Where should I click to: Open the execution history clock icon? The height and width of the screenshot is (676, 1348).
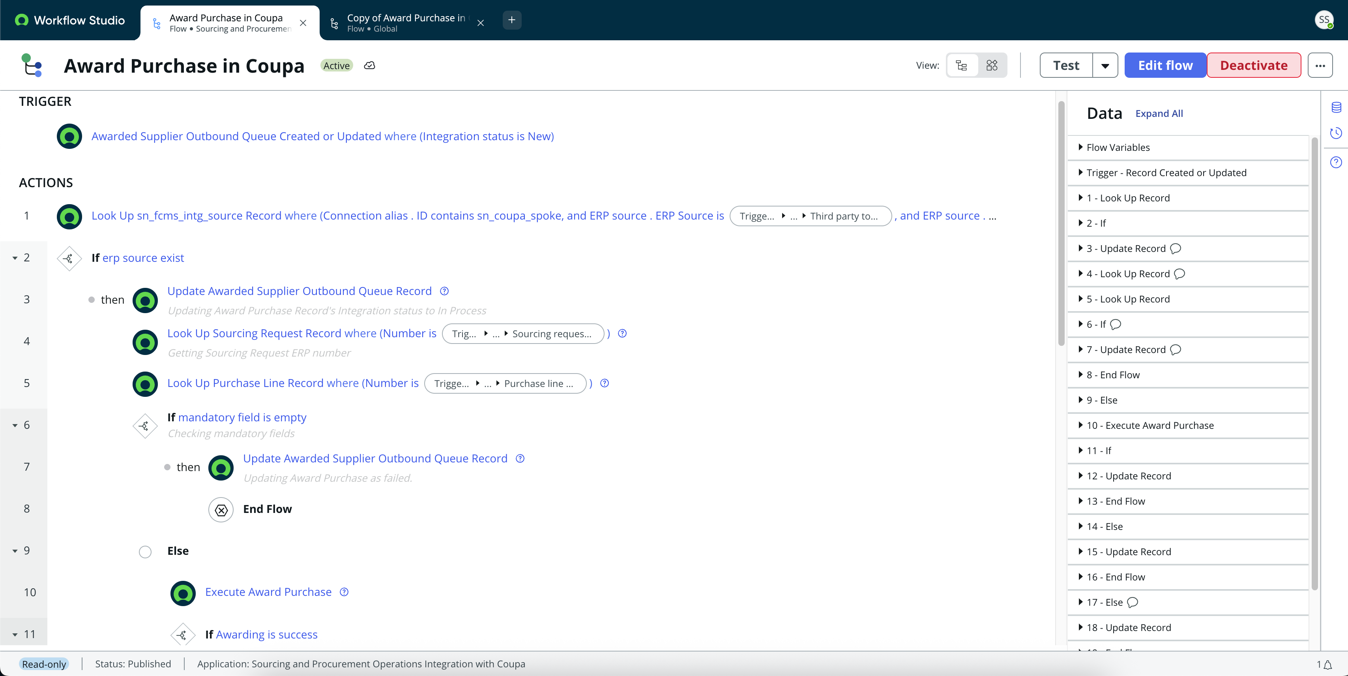tap(1336, 133)
